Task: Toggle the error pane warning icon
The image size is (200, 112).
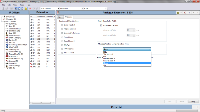Action: 26,8
